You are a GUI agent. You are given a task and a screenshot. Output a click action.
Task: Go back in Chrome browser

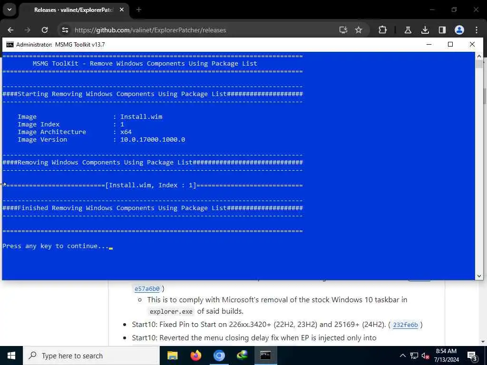coord(10,30)
